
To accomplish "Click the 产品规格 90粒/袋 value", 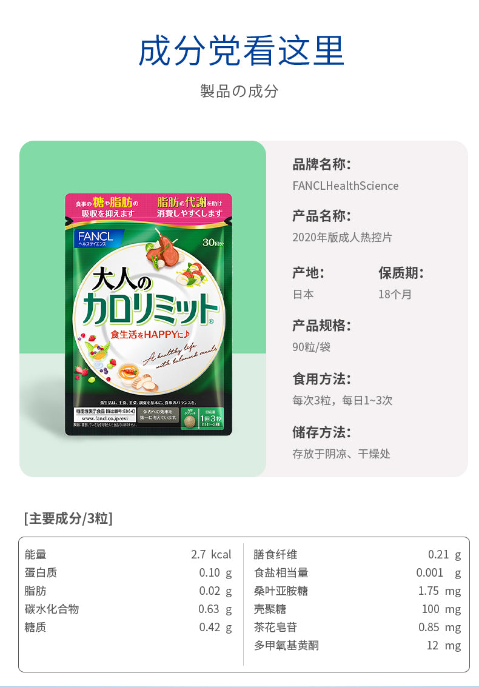I will [x=311, y=347].
